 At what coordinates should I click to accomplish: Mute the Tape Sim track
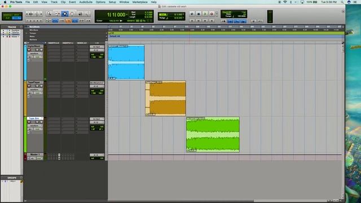coord(41,122)
